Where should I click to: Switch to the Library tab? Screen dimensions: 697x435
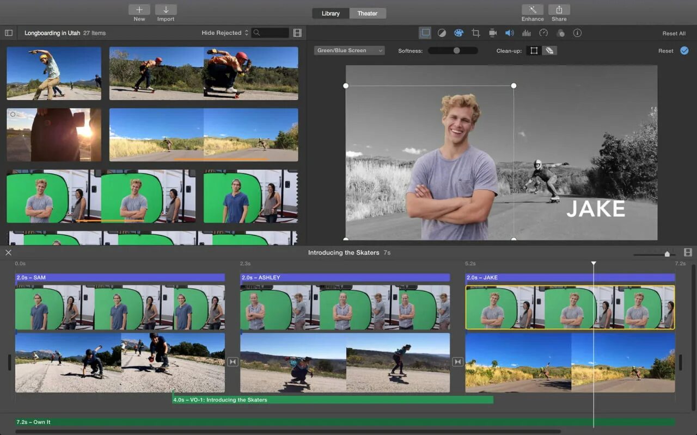click(x=331, y=13)
